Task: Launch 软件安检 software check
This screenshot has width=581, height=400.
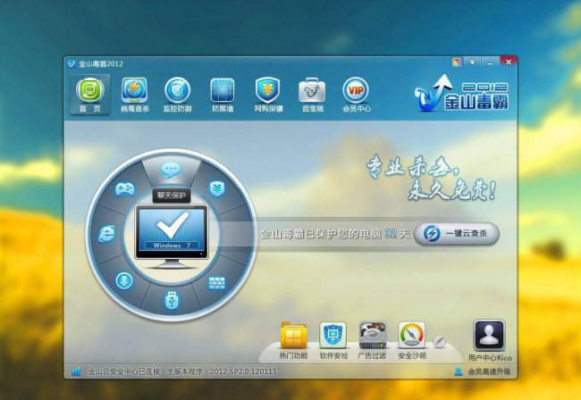Action: (333, 341)
